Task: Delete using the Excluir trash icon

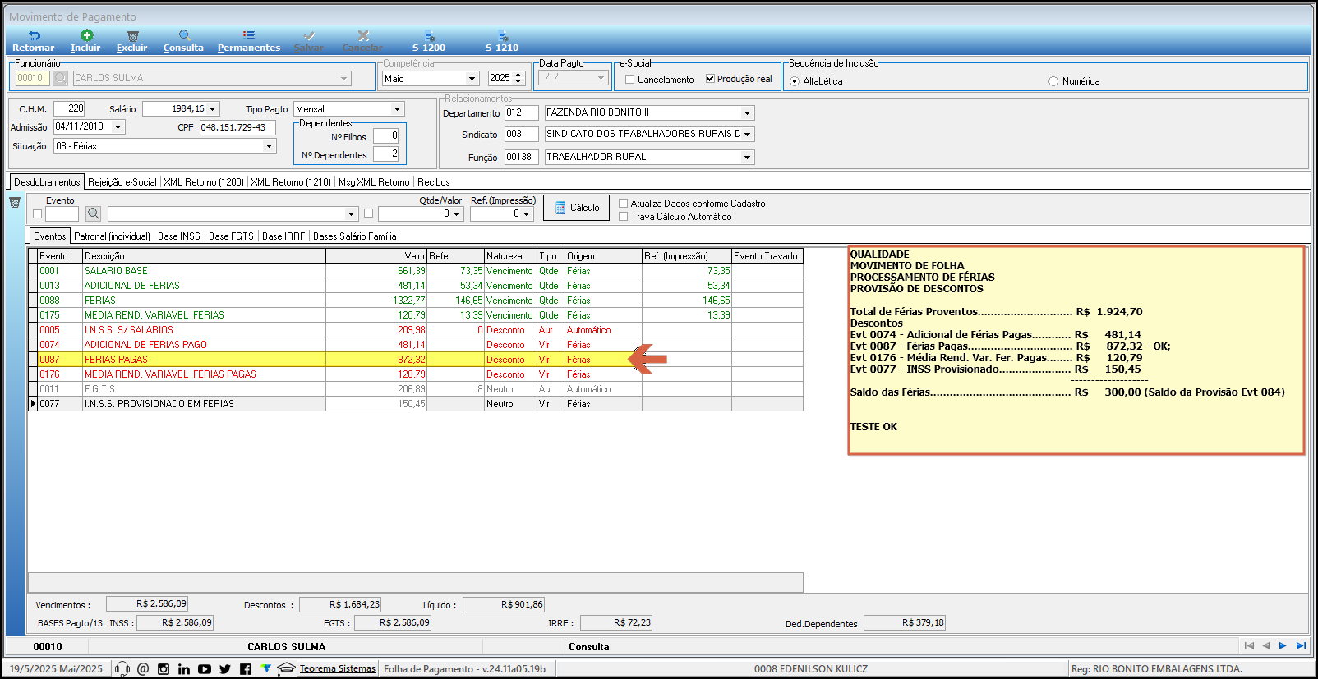Action: click(x=132, y=35)
